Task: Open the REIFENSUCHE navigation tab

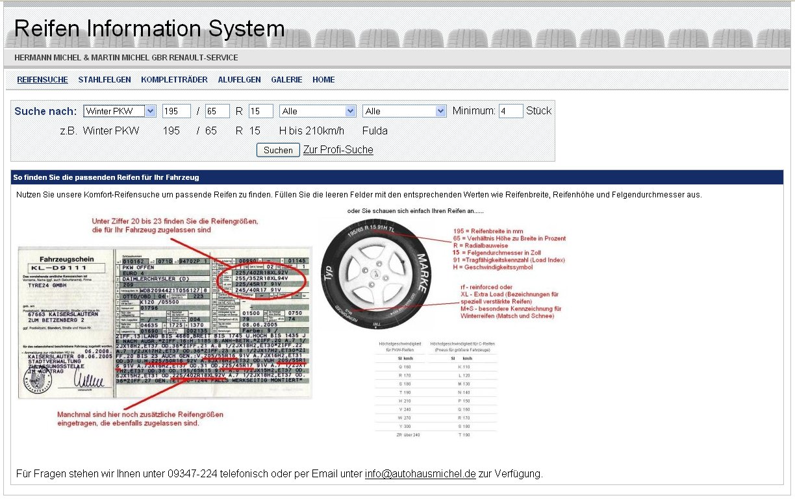Action: click(42, 80)
